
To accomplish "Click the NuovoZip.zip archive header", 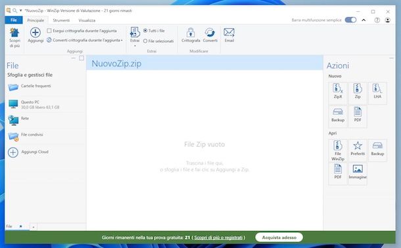I will (204, 63).
